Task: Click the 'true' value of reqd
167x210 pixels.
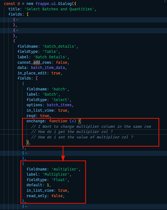Action: click(x=45, y=116)
